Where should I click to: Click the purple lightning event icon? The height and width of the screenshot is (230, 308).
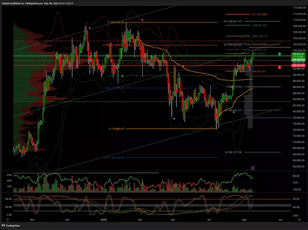click(x=253, y=167)
